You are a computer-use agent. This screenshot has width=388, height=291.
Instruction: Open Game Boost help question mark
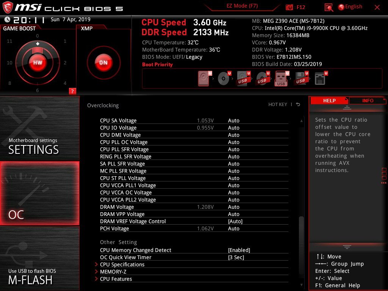click(72, 91)
